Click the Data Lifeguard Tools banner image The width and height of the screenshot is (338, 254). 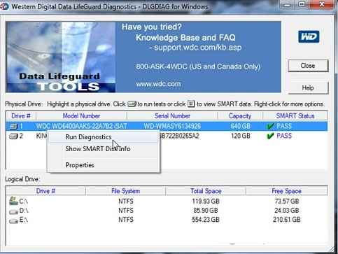60,57
